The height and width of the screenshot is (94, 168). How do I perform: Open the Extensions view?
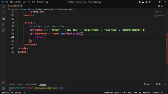(3, 30)
